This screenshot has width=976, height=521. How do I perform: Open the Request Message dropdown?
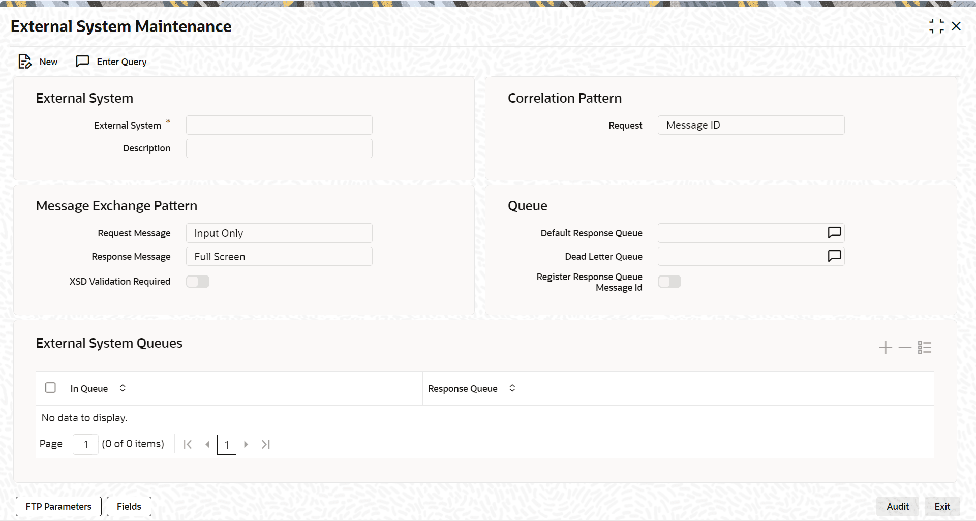pos(279,233)
